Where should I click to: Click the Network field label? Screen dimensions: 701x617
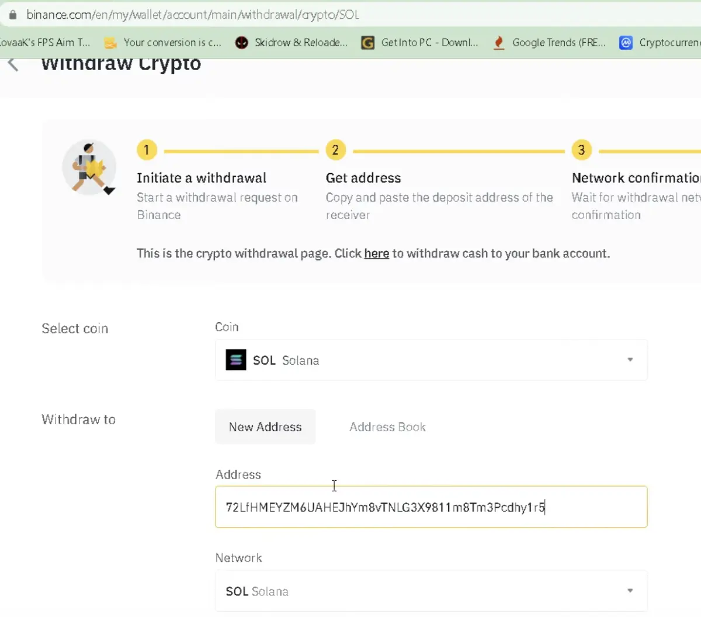239,558
